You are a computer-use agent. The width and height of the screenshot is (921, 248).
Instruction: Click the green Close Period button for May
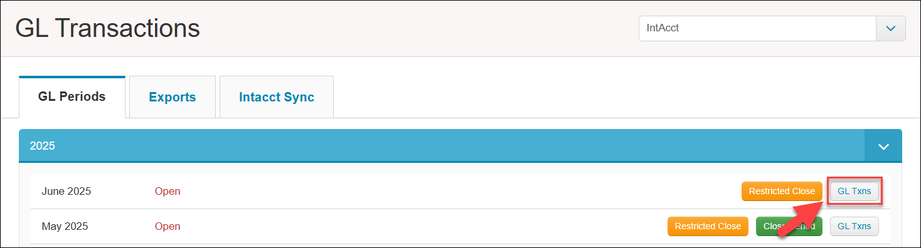pyautogui.click(x=789, y=226)
